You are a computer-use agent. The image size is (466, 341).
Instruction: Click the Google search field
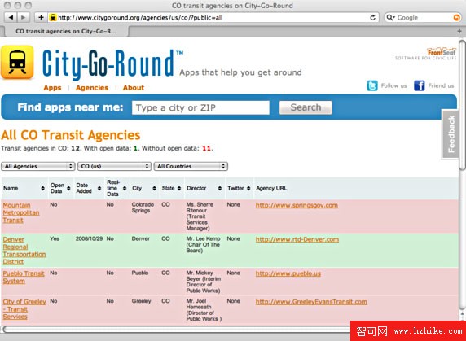point(423,18)
